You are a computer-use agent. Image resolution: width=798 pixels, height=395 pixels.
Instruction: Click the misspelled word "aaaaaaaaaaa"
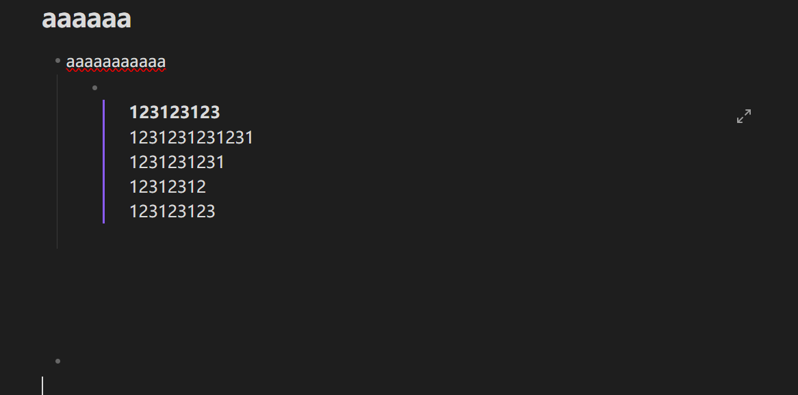(x=116, y=62)
